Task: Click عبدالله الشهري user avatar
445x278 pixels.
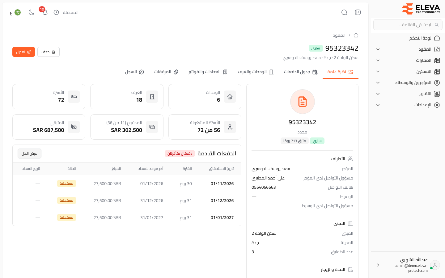Action: point(435,265)
